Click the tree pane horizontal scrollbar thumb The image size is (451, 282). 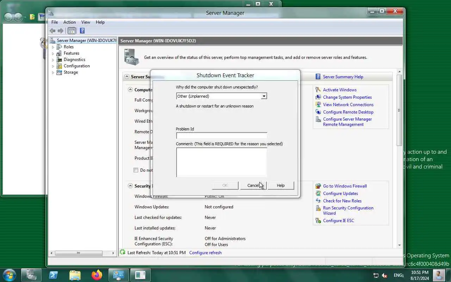click(79, 253)
